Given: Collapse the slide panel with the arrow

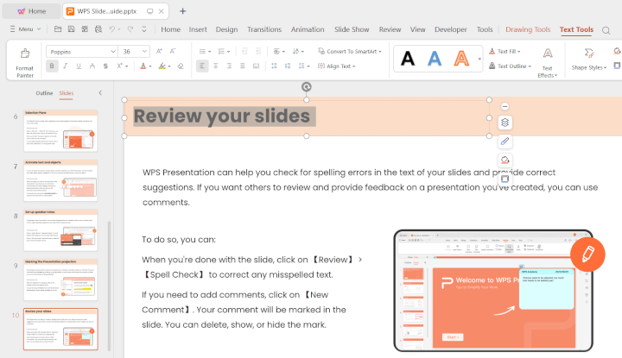Looking at the screenshot, I should pos(100,92).
